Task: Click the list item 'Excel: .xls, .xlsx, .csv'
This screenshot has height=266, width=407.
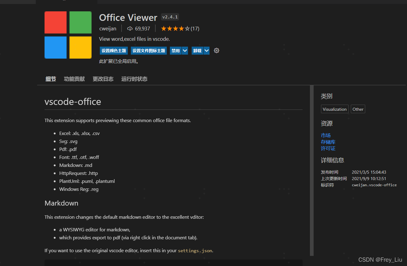Action: point(80,133)
